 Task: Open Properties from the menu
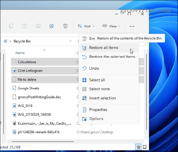pos(98,110)
